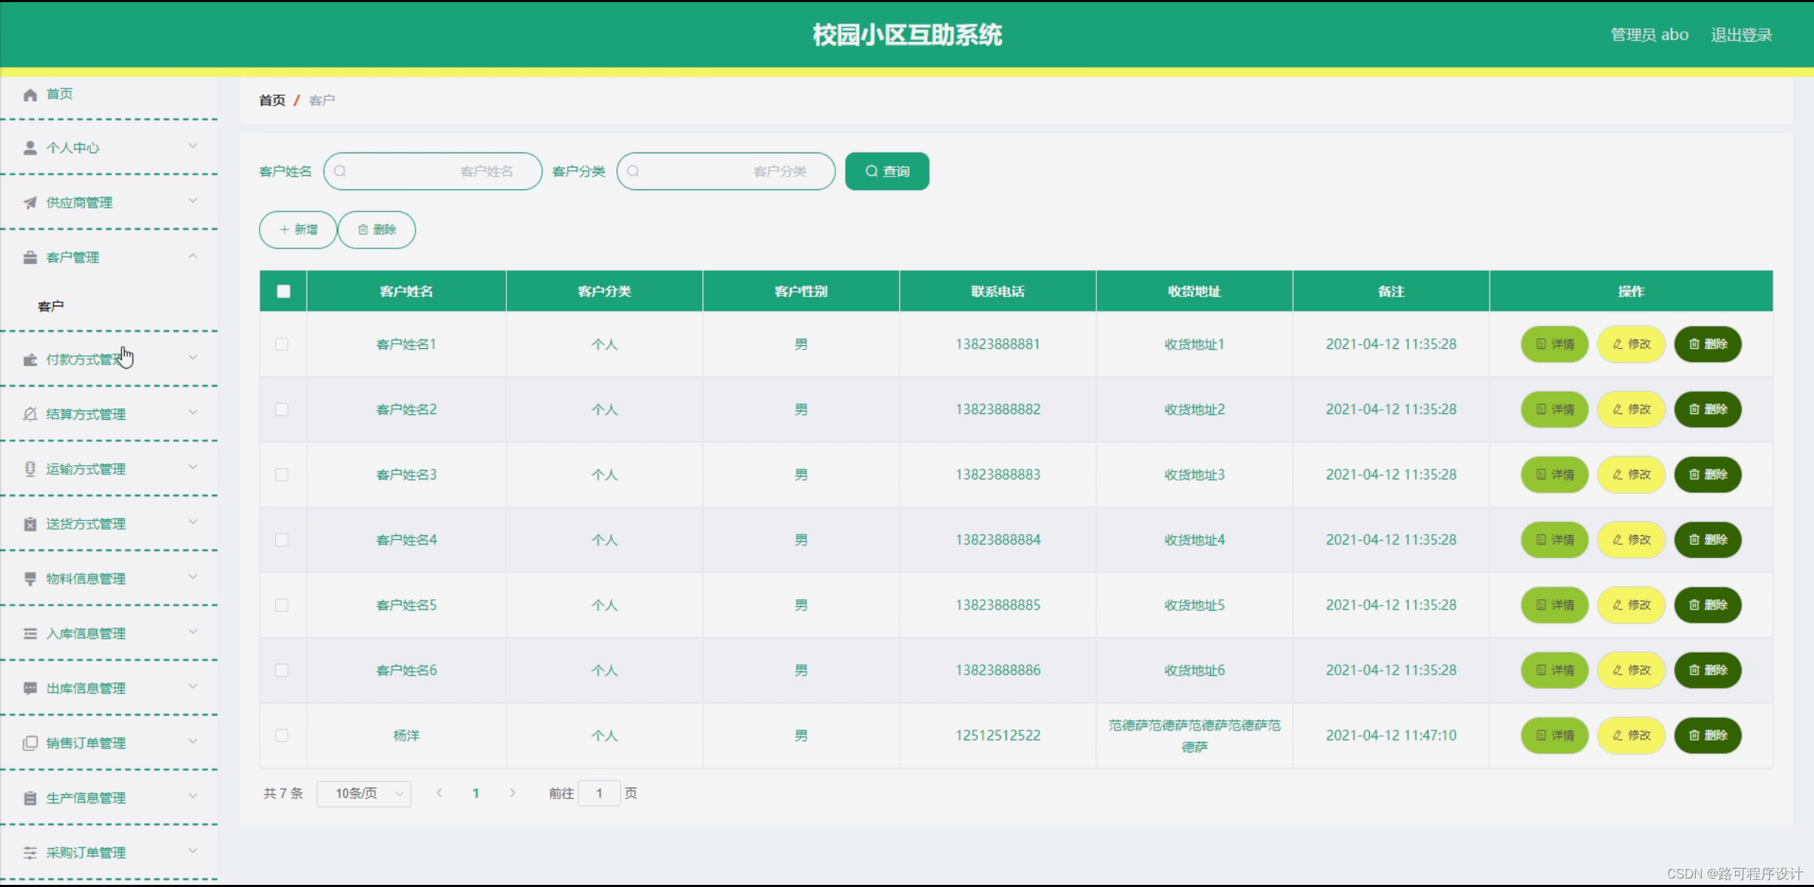This screenshot has width=1814, height=887.
Task: Click the 出库信息管理 sidebar icon
Action: [30, 687]
